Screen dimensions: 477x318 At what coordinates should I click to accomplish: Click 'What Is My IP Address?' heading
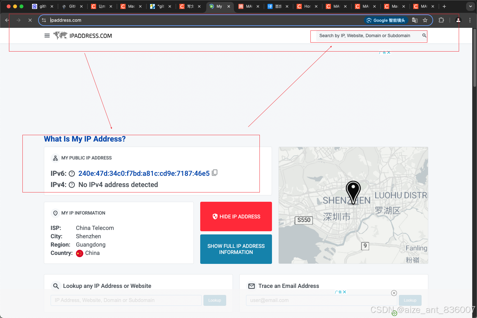coord(85,139)
